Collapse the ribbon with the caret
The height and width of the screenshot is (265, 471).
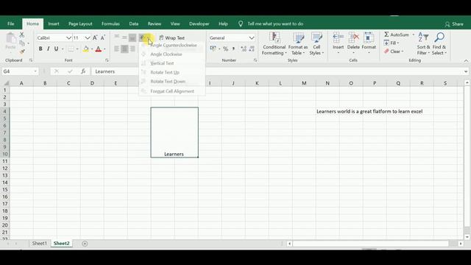[466, 60]
